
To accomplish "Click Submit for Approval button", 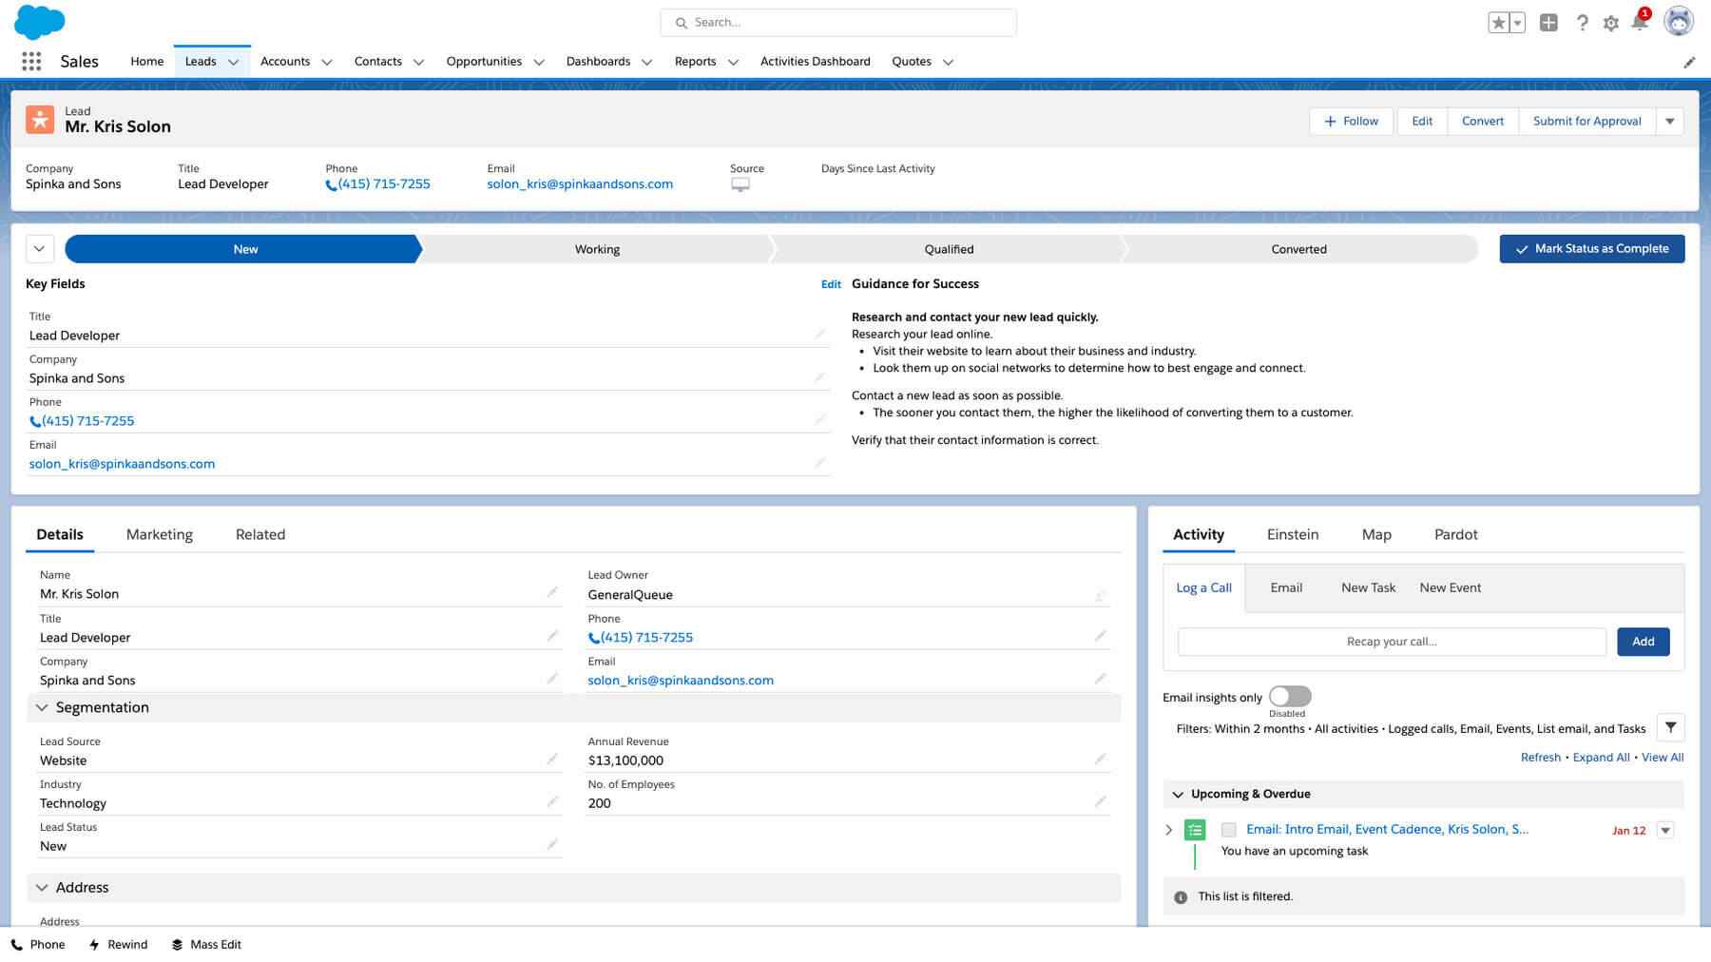I will 1587,121.
